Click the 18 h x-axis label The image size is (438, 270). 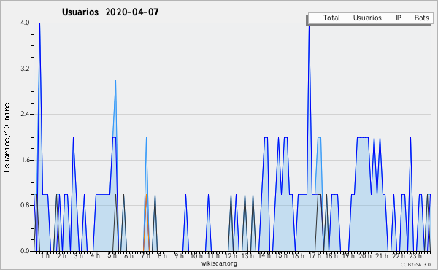[x=331, y=255]
